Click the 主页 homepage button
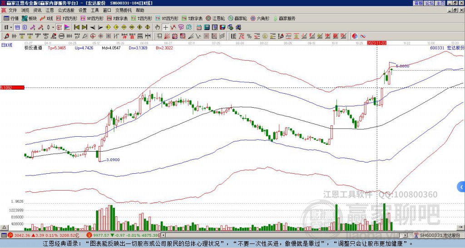Image resolution: width=465 pixels, height=248 pixels. [x=440, y=3]
